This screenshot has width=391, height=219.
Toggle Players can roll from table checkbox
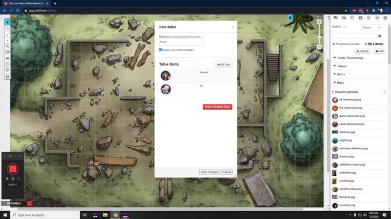tap(160, 50)
